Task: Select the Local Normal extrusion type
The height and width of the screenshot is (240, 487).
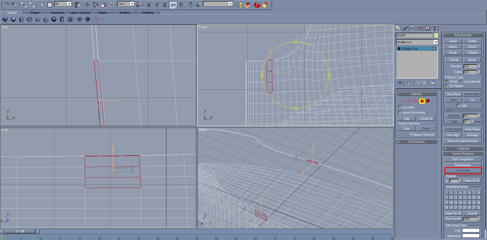Action: pos(461,81)
